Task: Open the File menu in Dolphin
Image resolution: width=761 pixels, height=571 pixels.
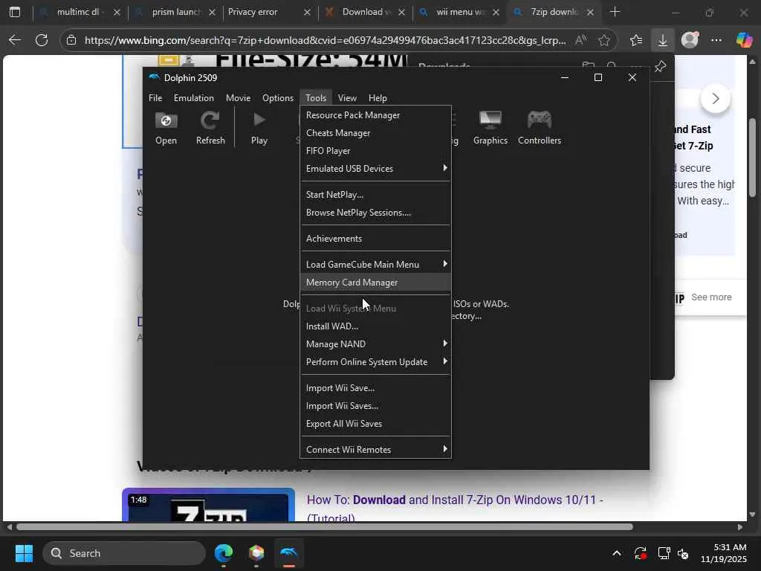Action: 155,98
